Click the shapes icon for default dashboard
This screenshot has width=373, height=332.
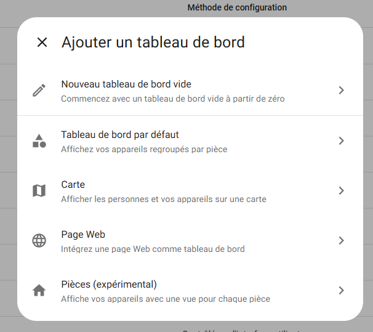coord(39,141)
